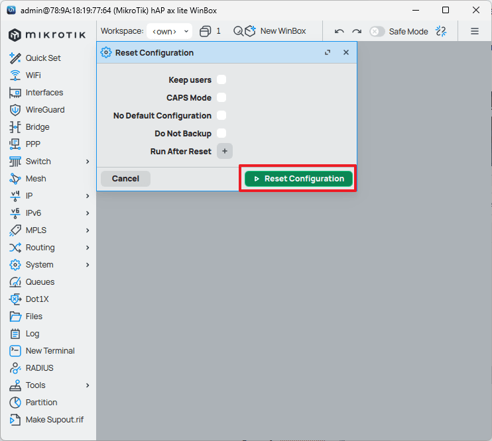The image size is (492, 441).
Task: Open the hamburger menu icon
Action: (475, 31)
